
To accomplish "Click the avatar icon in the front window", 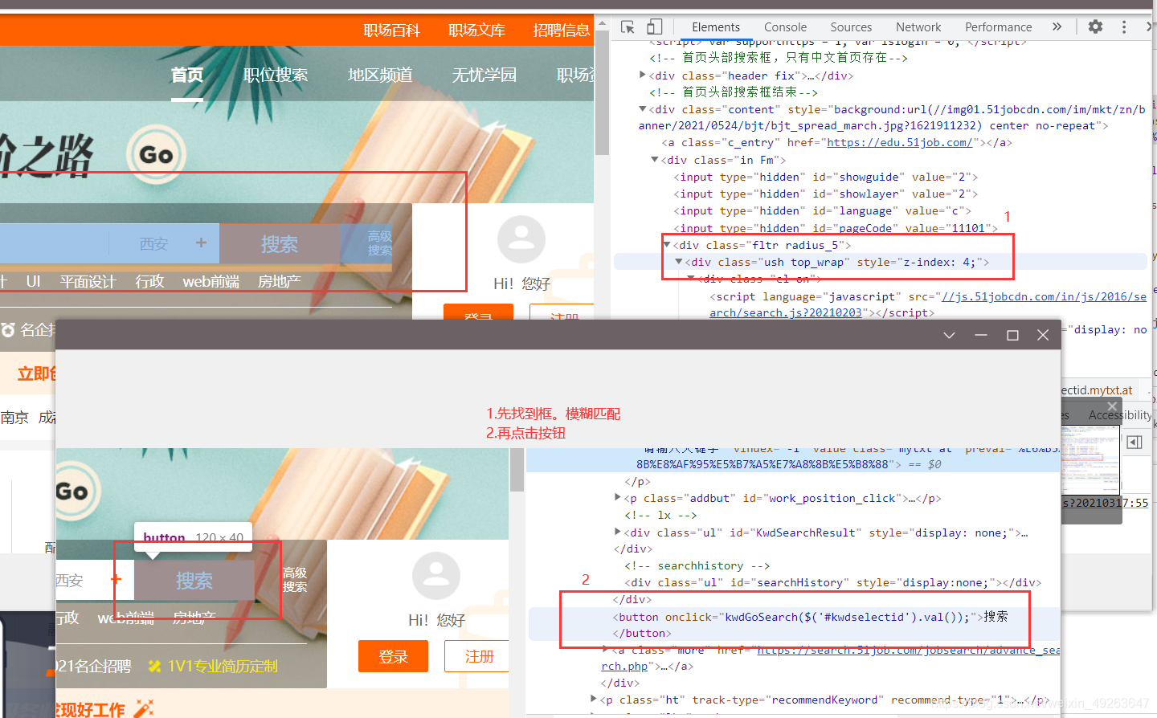I will pyautogui.click(x=436, y=576).
